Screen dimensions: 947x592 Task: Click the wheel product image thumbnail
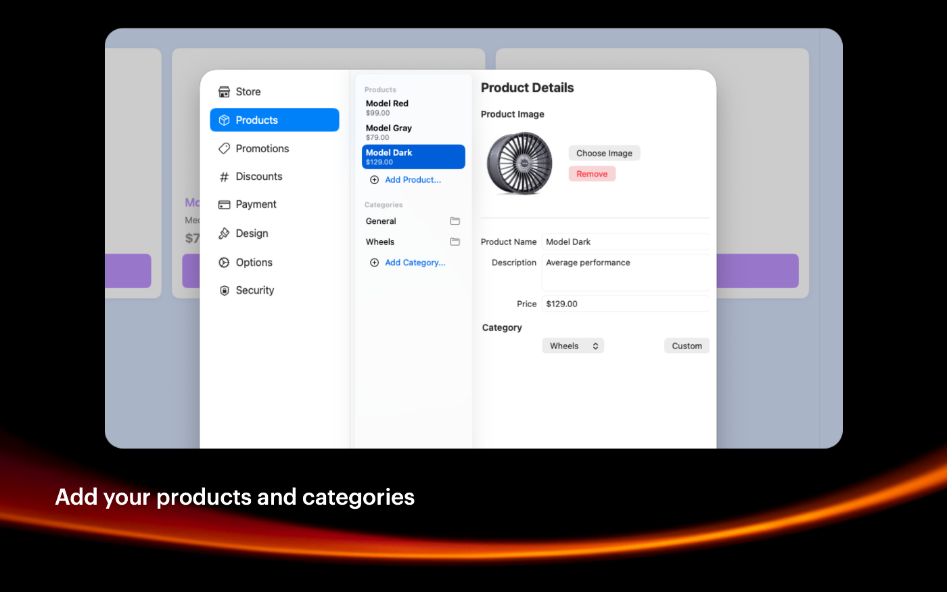pos(519,163)
